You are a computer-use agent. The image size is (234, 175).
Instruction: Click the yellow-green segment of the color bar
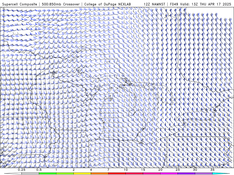(x=65, y=174)
